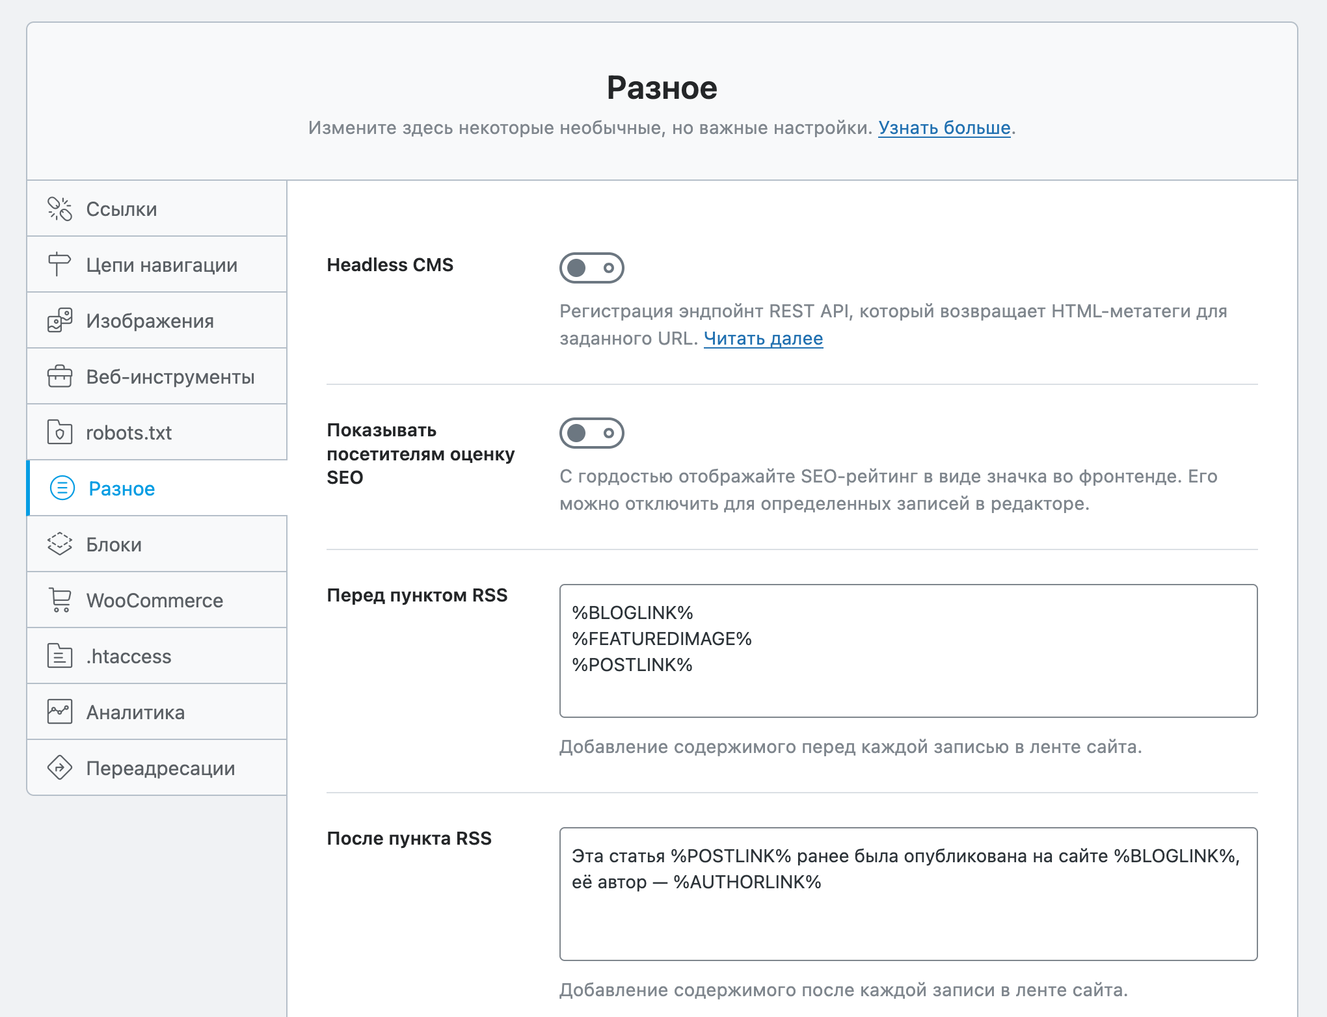
Task: Go to Аналитика tab
Action: tap(157, 712)
